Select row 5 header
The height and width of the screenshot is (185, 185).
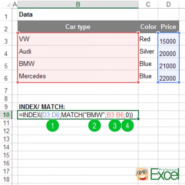6,66
